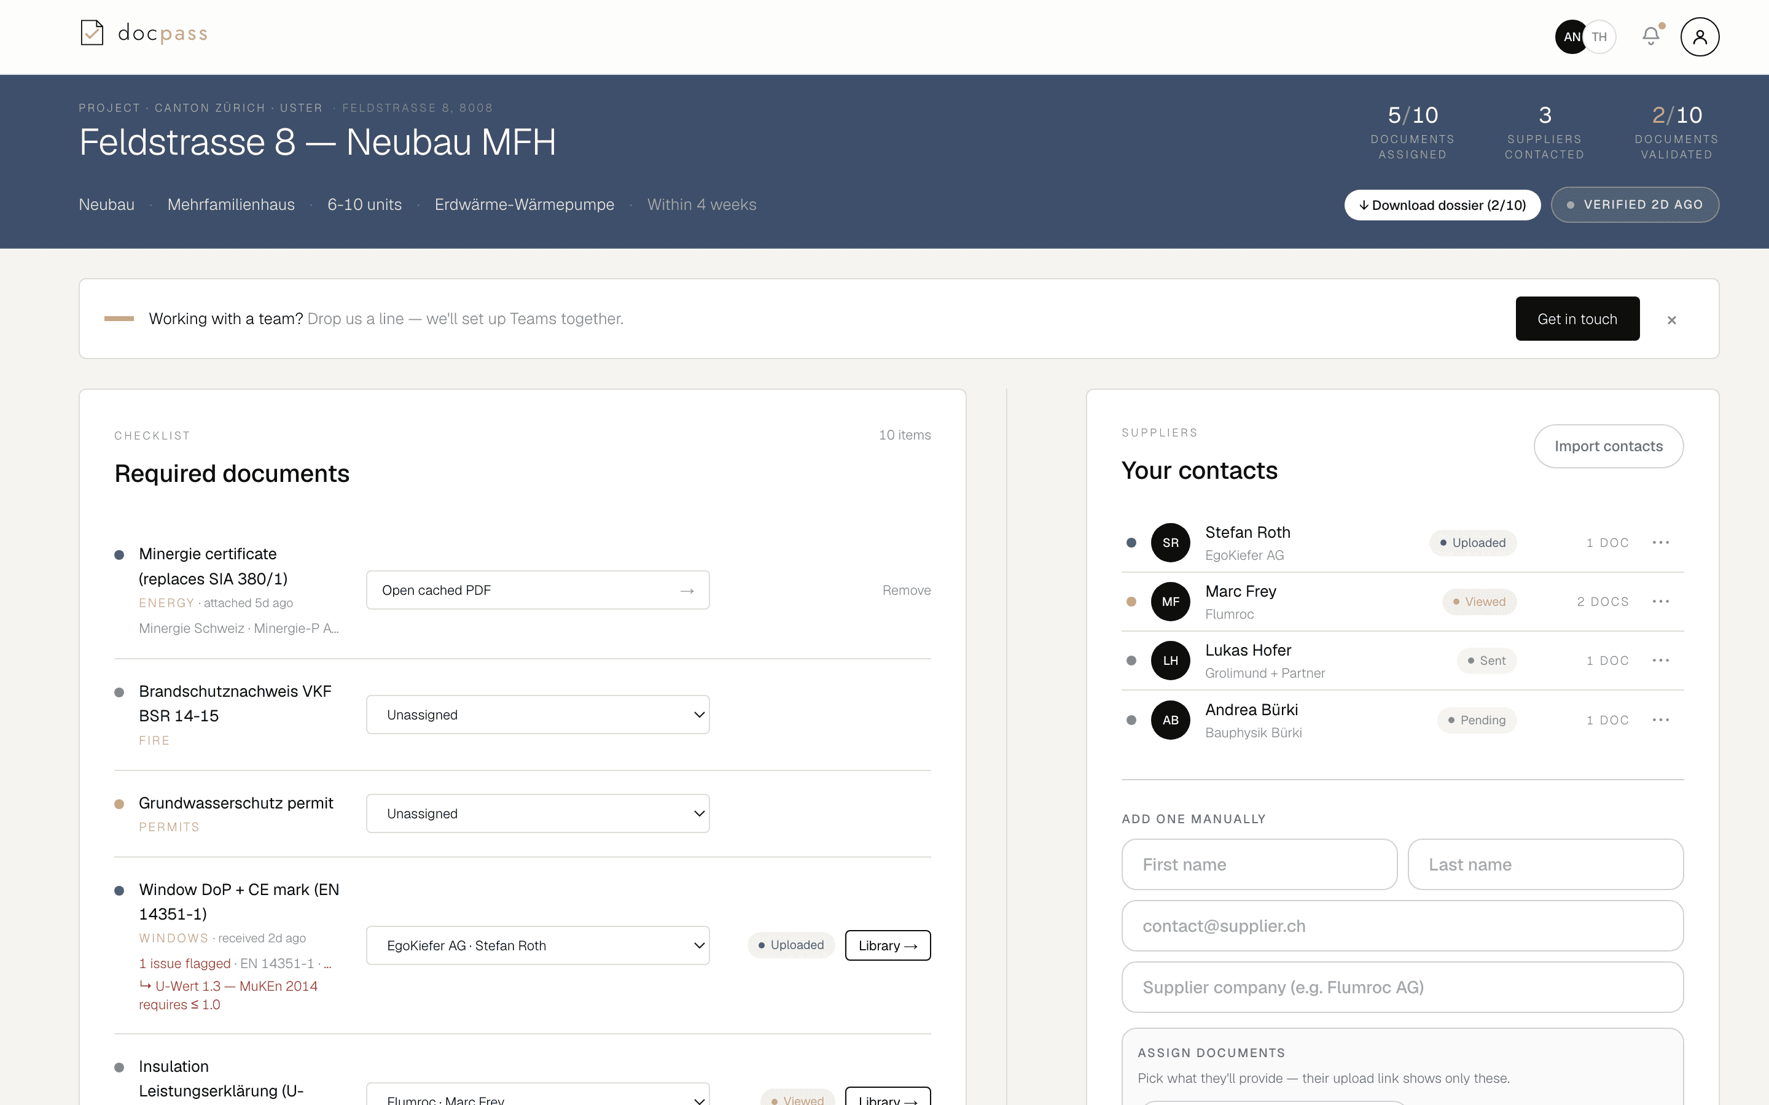Open more options for Lukas Hofer
The width and height of the screenshot is (1769, 1105).
pyautogui.click(x=1661, y=661)
